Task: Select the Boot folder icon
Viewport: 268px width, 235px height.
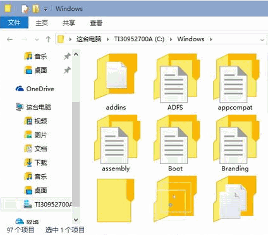Action: (x=176, y=139)
